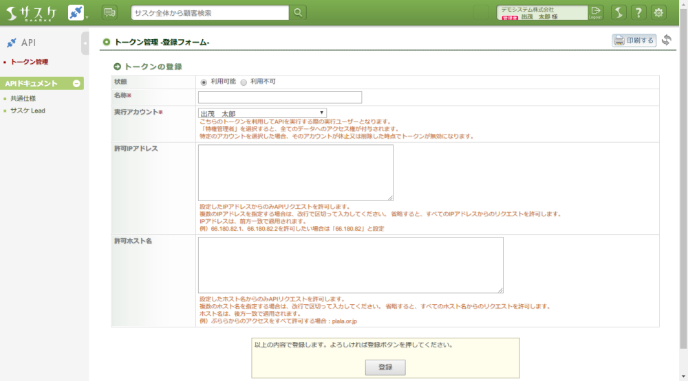Select the 利用不可 radio button
This screenshot has height=381, width=688.
[243, 82]
